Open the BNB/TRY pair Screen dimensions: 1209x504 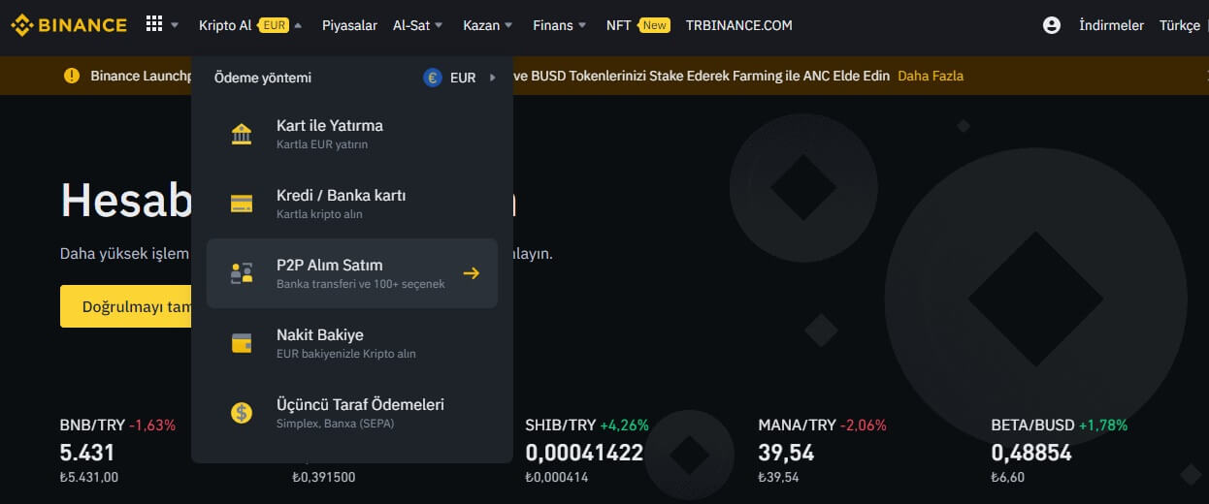point(92,425)
